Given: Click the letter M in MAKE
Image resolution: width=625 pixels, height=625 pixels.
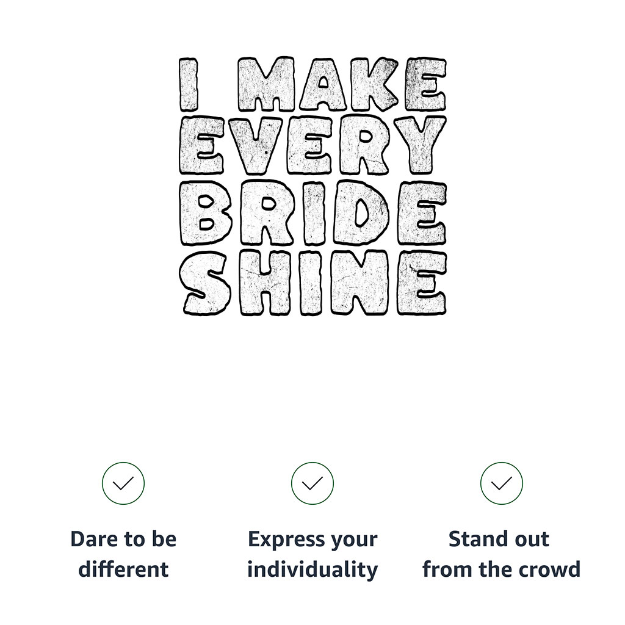Looking at the screenshot, I should [x=266, y=84].
